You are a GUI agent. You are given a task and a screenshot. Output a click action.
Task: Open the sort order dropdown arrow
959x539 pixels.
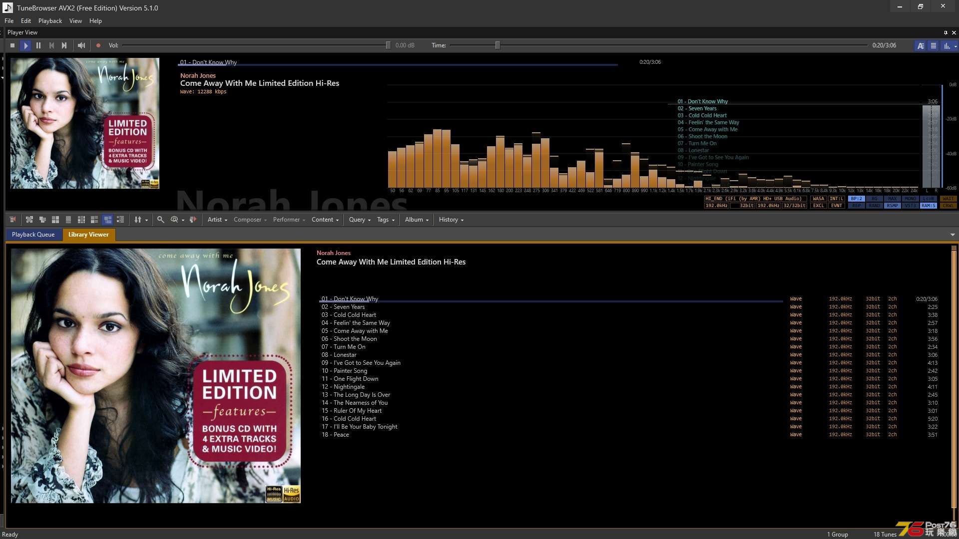(x=146, y=220)
